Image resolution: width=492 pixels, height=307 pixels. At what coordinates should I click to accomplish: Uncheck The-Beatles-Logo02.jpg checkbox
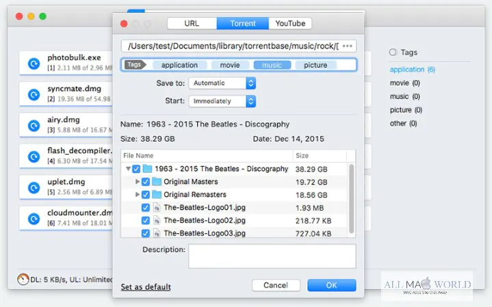pyautogui.click(x=145, y=220)
